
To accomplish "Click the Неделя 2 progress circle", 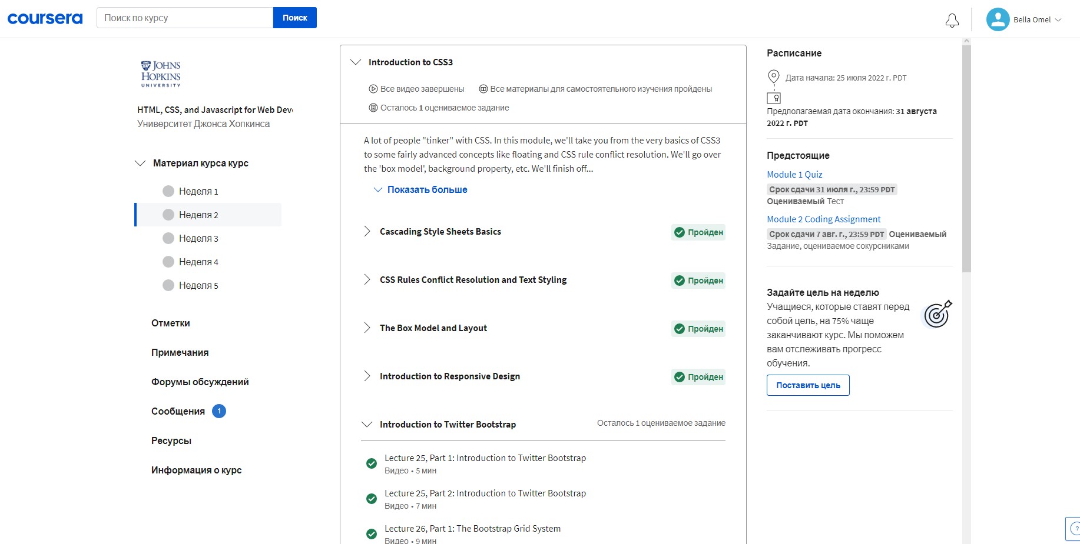I will (x=168, y=215).
